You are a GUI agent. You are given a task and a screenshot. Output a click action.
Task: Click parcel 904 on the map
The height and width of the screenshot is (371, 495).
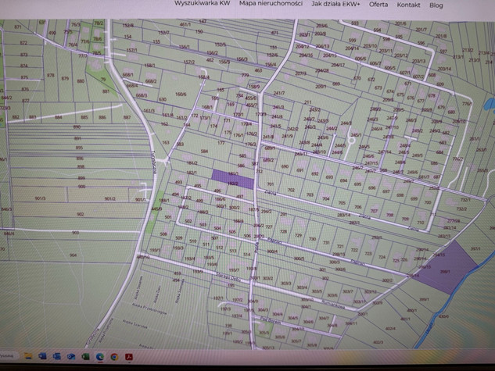[73, 255]
